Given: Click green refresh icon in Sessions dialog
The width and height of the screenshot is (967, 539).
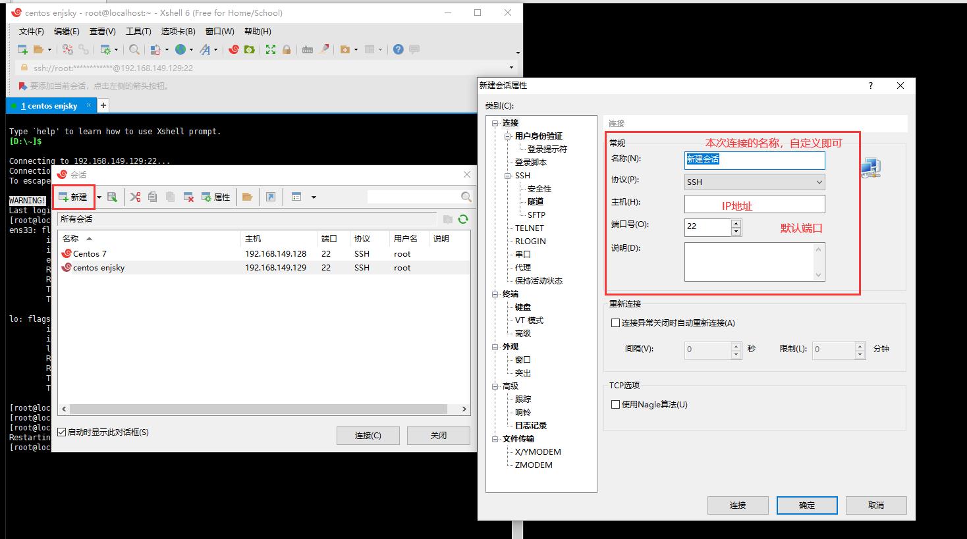Looking at the screenshot, I should (x=463, y=219).
